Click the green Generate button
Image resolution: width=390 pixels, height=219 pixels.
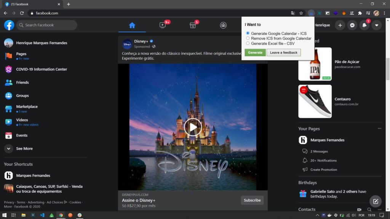255,52
